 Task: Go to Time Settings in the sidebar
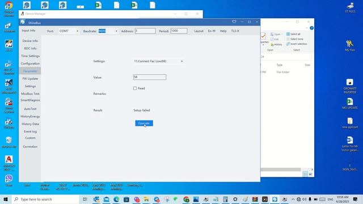30,56
